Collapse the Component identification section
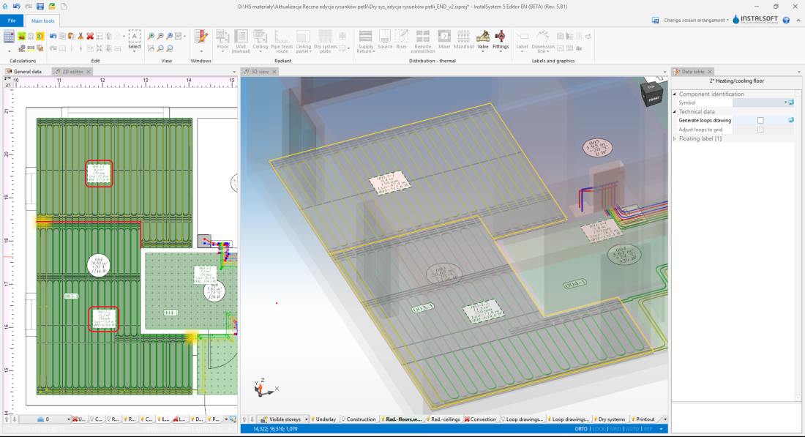Viewport: 805px width, 437px height. [675, 94]
